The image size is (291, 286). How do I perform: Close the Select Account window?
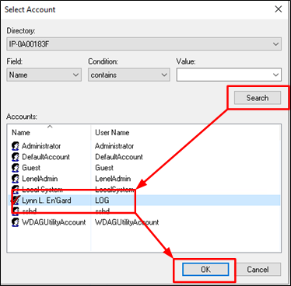[x=279, y=9]
